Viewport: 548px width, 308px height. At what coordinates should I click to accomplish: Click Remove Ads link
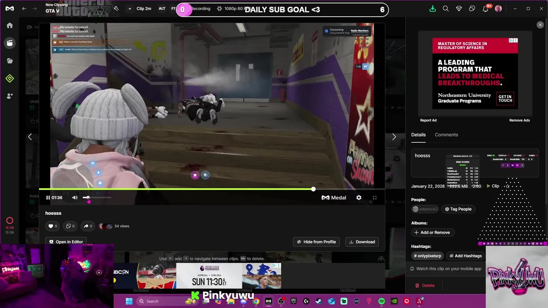(x=519, y=120)
